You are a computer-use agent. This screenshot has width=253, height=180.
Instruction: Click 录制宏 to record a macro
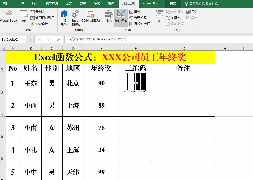click(38, 12)
